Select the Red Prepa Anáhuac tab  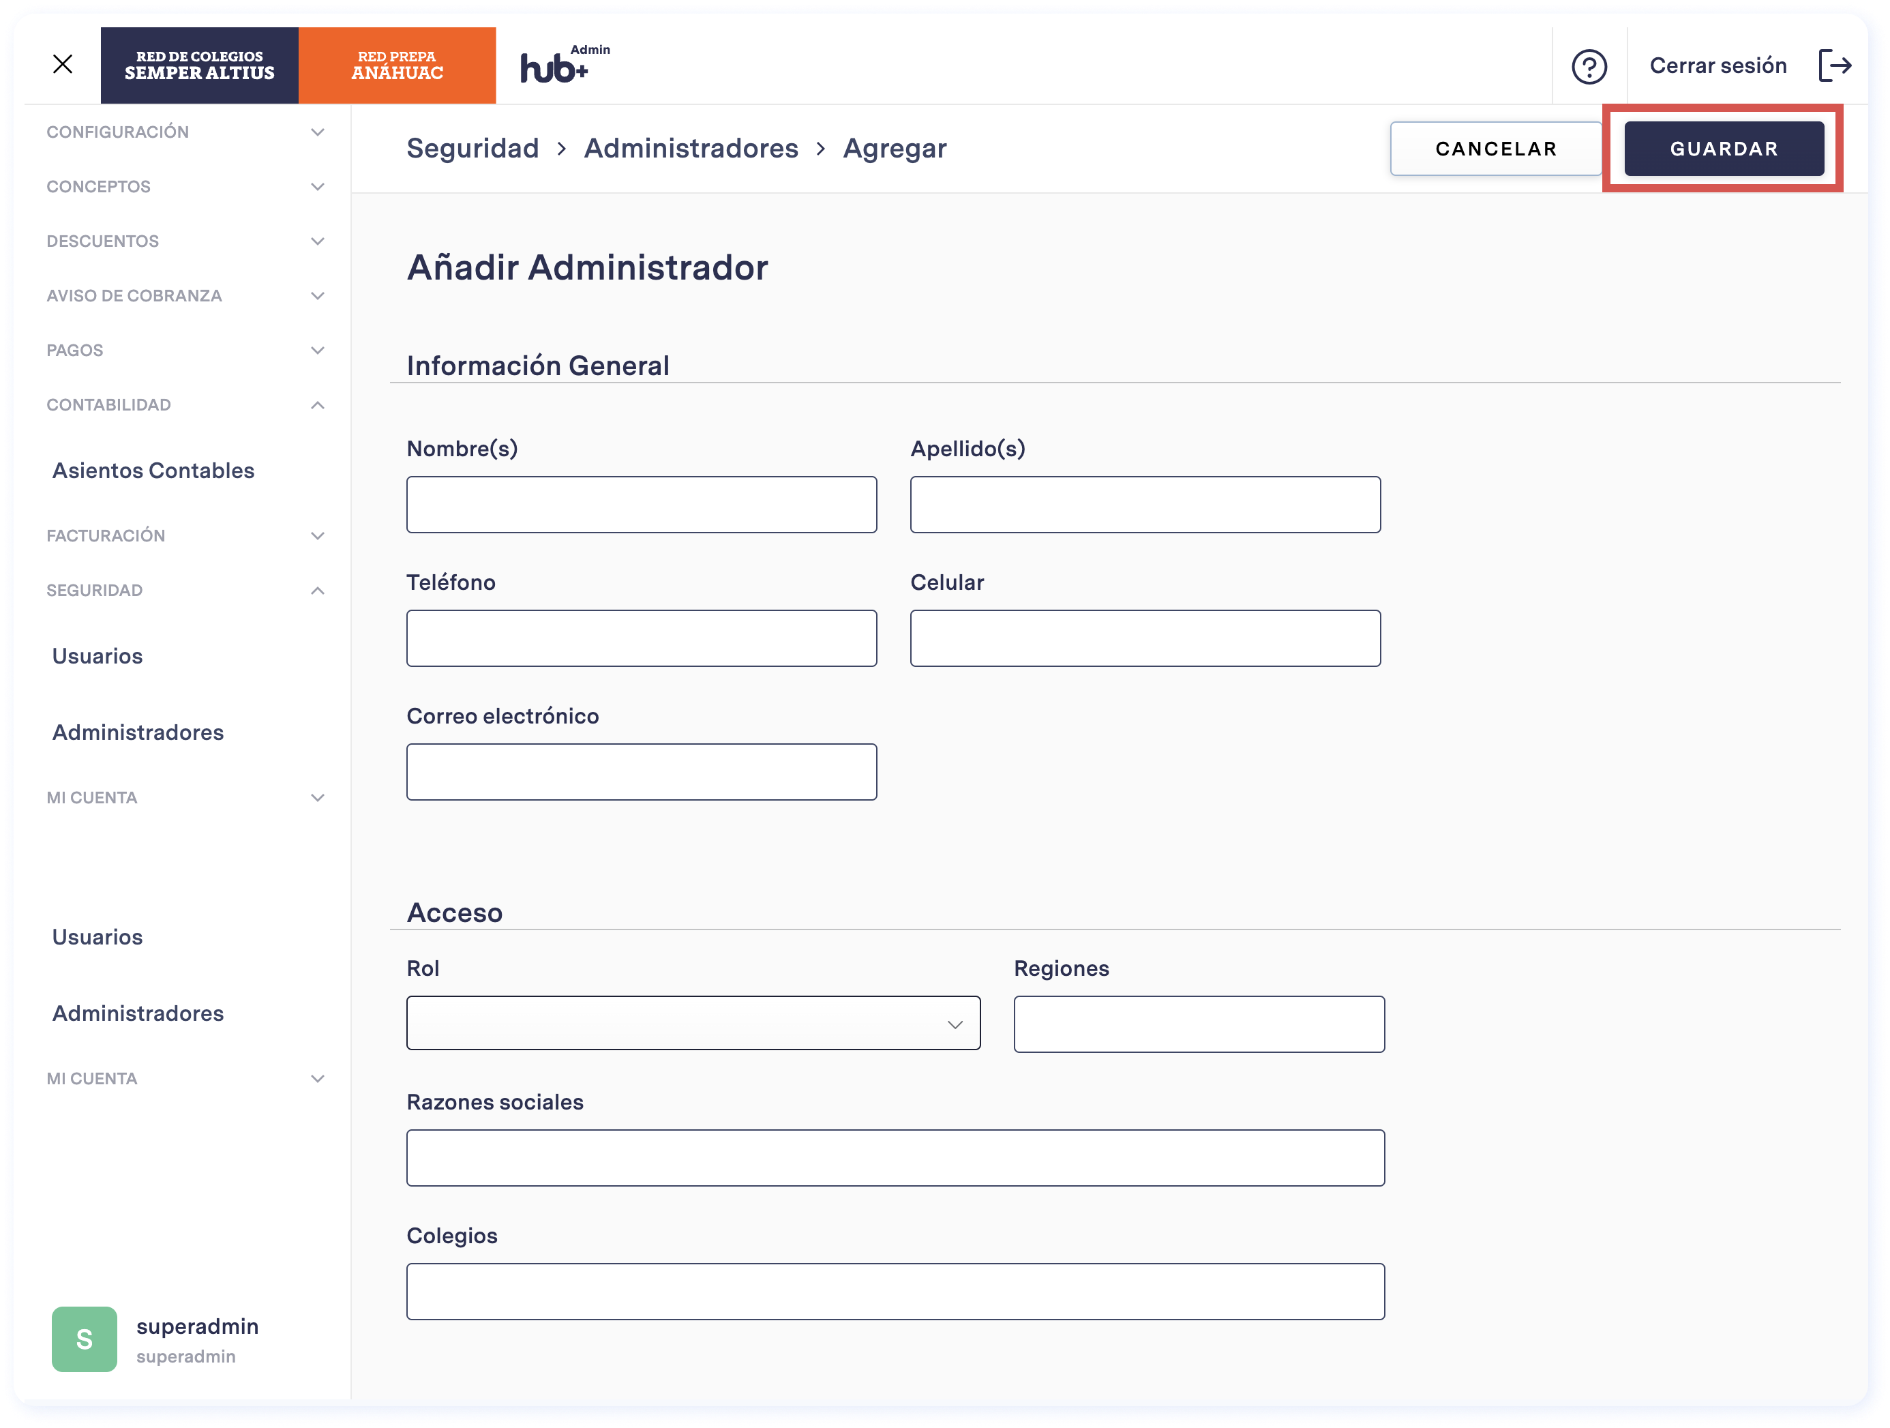[x=397, y=65]
